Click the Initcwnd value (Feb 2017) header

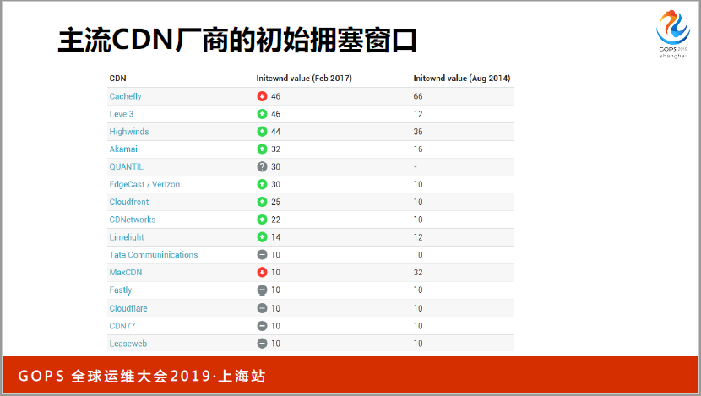(x=304, y=79)
